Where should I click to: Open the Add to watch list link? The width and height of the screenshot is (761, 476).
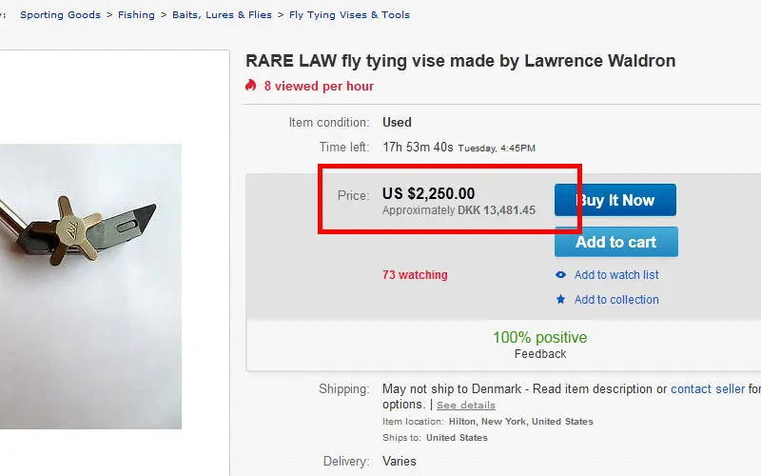[x=616, y=275]
